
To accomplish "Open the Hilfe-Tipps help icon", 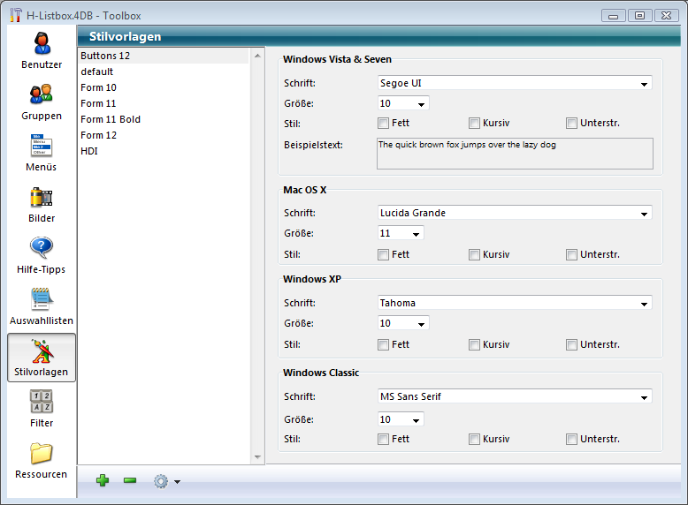I will [x=42, y=249].
